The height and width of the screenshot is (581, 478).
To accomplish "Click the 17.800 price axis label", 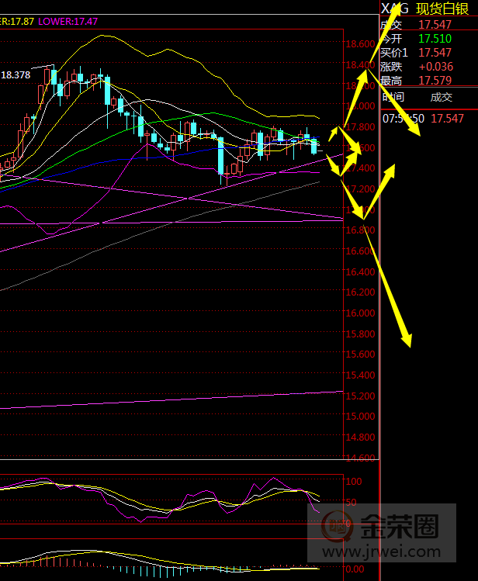I will (x=360, y=127).
